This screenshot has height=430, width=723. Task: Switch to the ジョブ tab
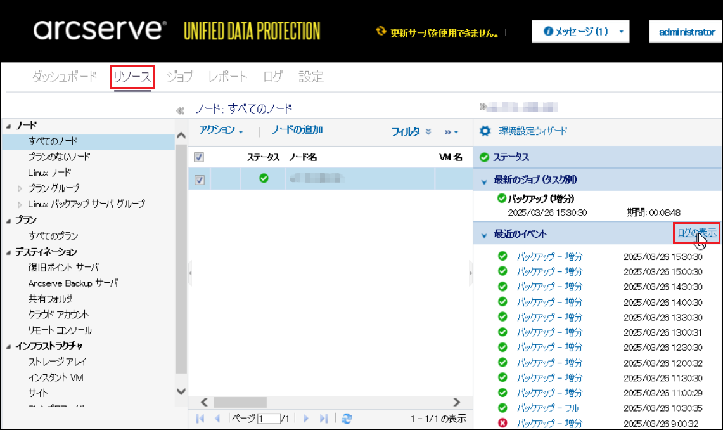[180, 77]
